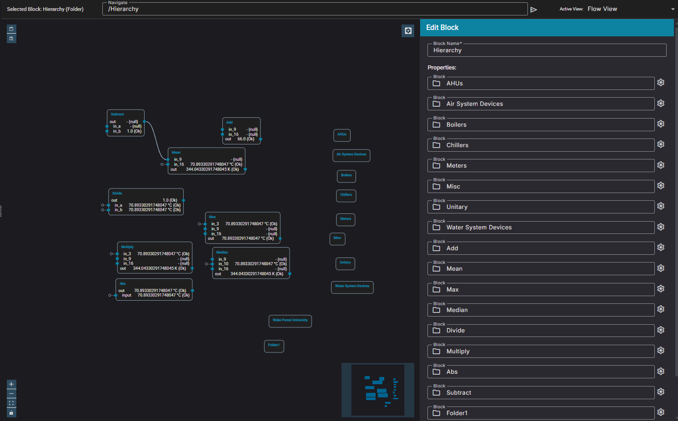
Task: Open settings gear for Subtract property
Action: point(661,392)
